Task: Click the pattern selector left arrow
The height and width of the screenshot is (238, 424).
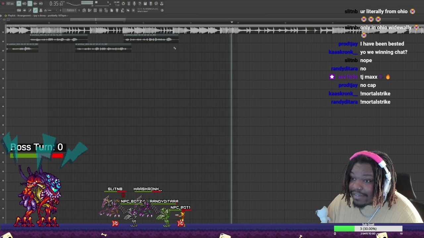Action: coord(60,10)
